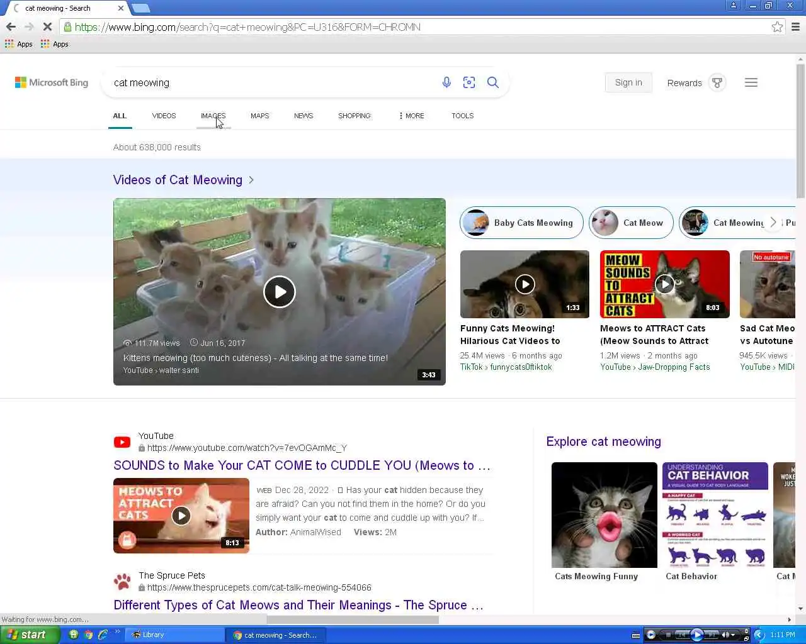806x644 pixels.
Task: Click the About 638,000 results text
Action: (157, 147)
